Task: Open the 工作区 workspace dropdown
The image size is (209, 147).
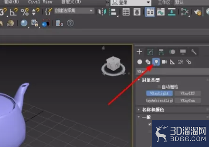Action: (x=192, y=3)
